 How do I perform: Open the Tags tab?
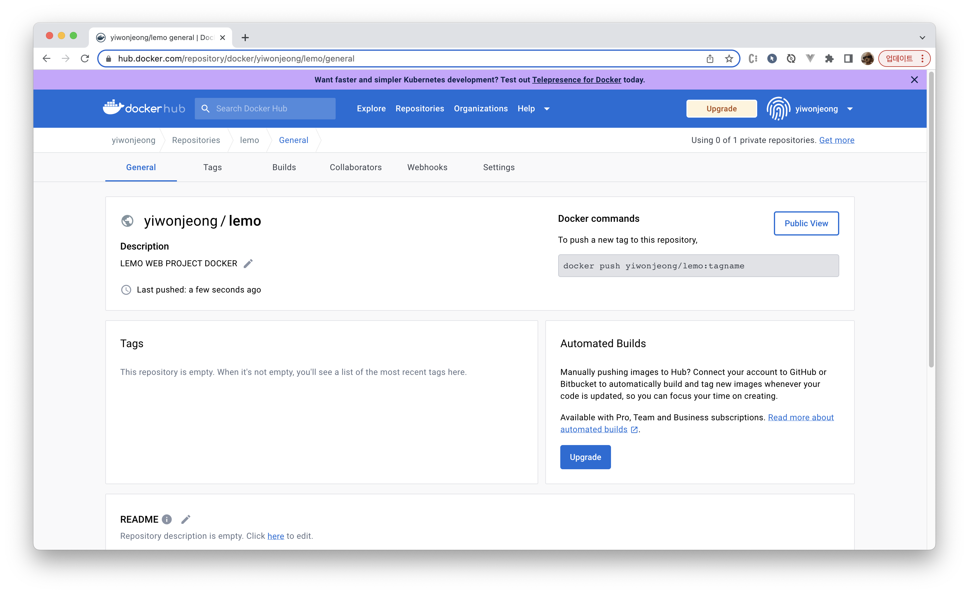(x=212, y=167)
